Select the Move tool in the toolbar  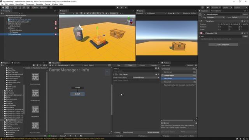tap(7, 7)
